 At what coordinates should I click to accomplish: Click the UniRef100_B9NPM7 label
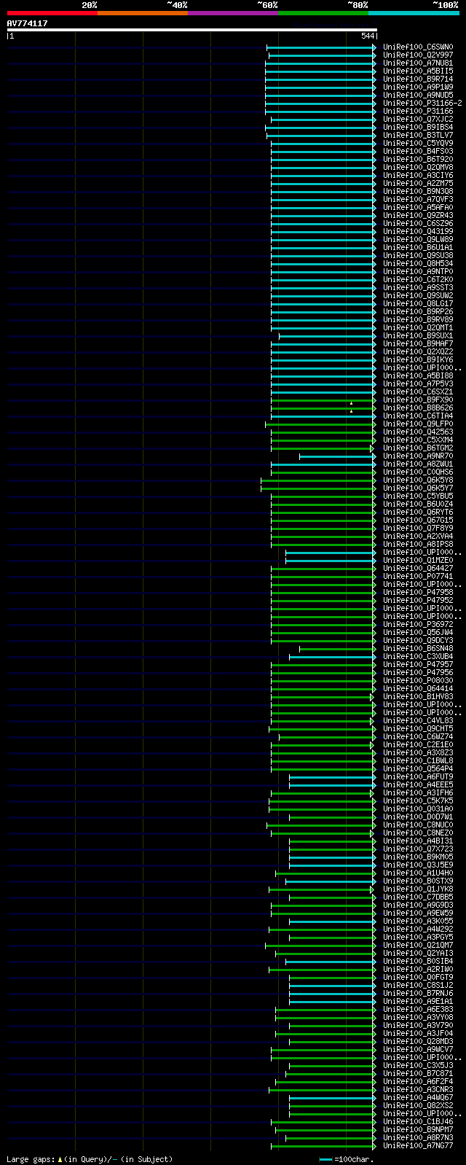click(418, 1130)
